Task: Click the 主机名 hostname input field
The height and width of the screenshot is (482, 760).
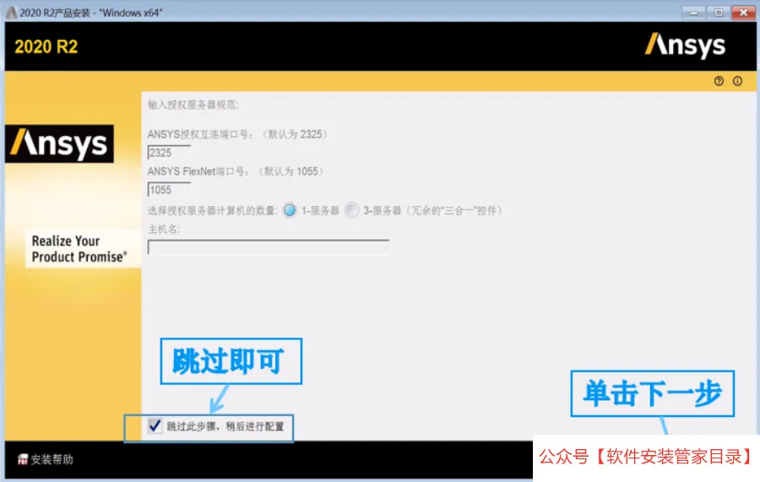Action: (x=268, y=247)
